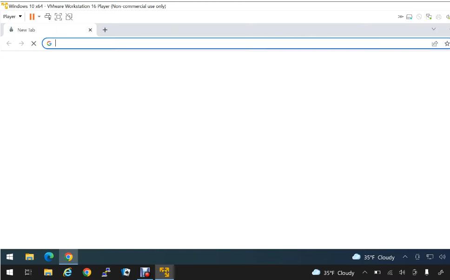This screenshot has height=280, width=450.
Task: Click host tray battery icon
Action: click(377, 272)
